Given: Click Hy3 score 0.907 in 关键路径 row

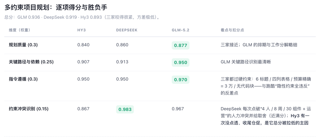Looking at the screenshot, I should (83, 62).
